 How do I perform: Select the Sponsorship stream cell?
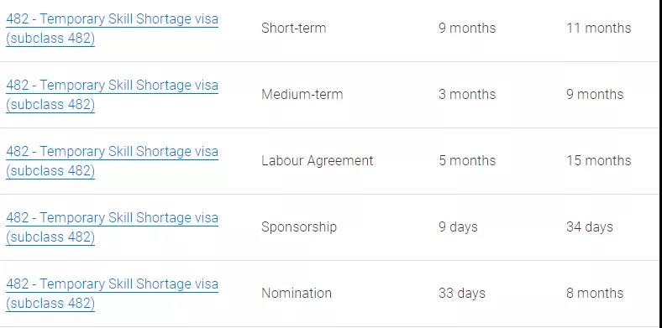299,226
